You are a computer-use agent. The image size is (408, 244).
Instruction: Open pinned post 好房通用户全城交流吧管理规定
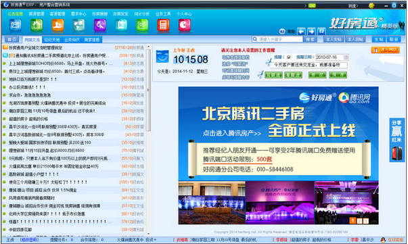click(36, 47)
